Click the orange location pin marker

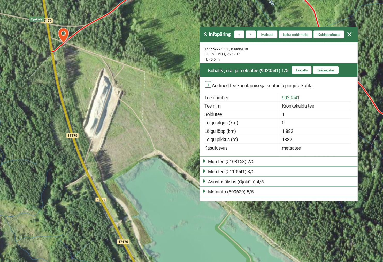click(63, 34)
